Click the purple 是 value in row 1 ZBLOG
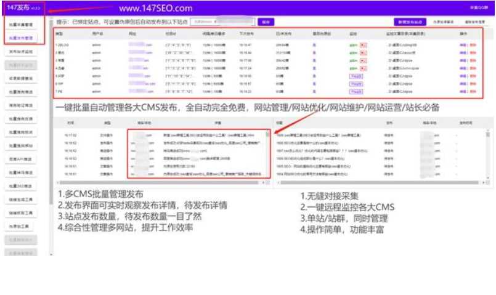The height and width of the screenshot is (295, 496). tap(314, 45)
